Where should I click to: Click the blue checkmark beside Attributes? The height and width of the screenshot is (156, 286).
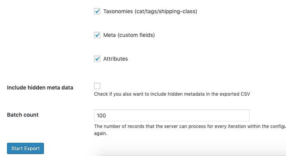tap(97, 59)
